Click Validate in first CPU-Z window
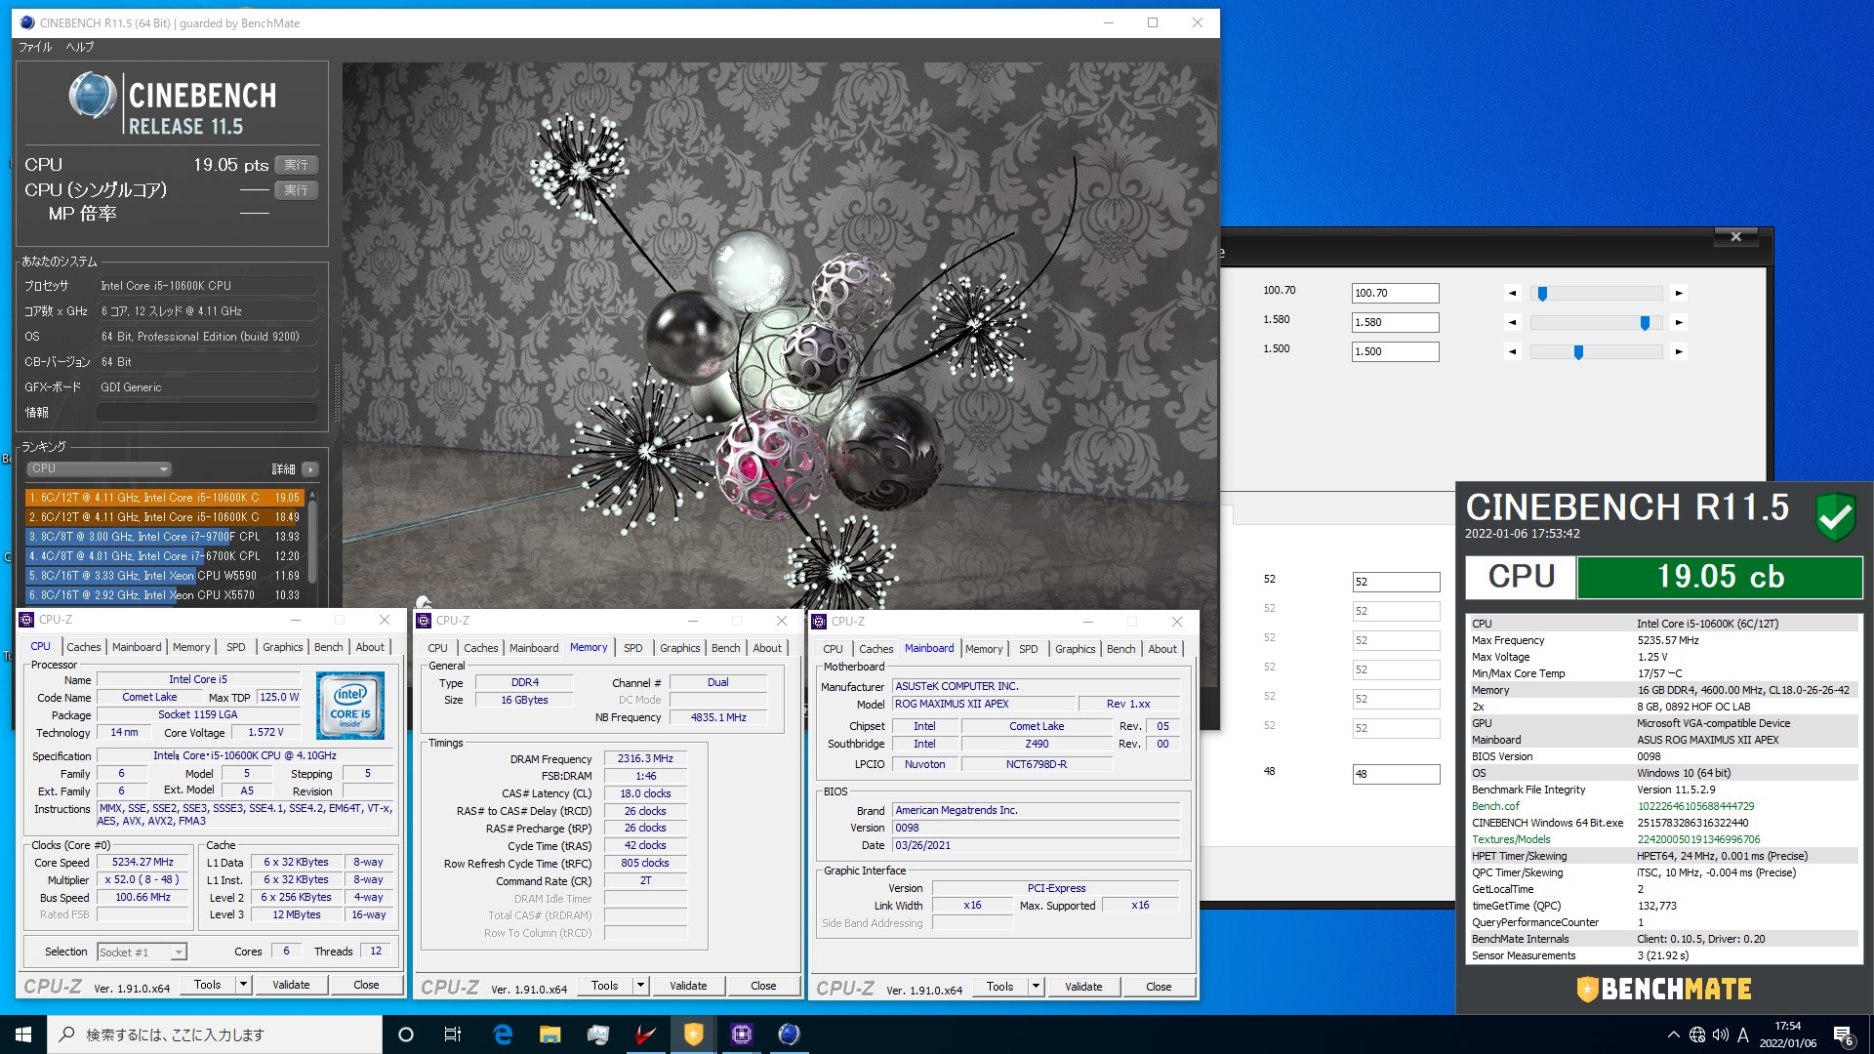Viewport: 1874px width, 1054px height. click(291, 985)
